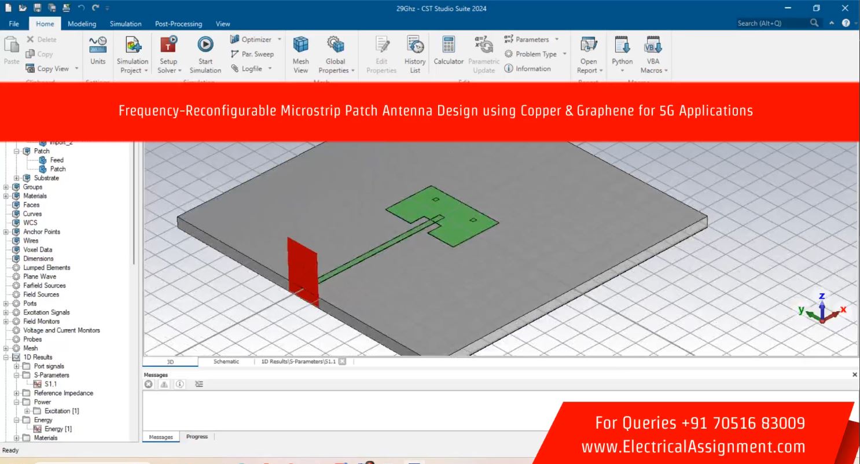Image resolution: width=860 pixels, height=464 pixels.
Task: Toggle error messages filter in Messages panel
Action: coord(149,384)
